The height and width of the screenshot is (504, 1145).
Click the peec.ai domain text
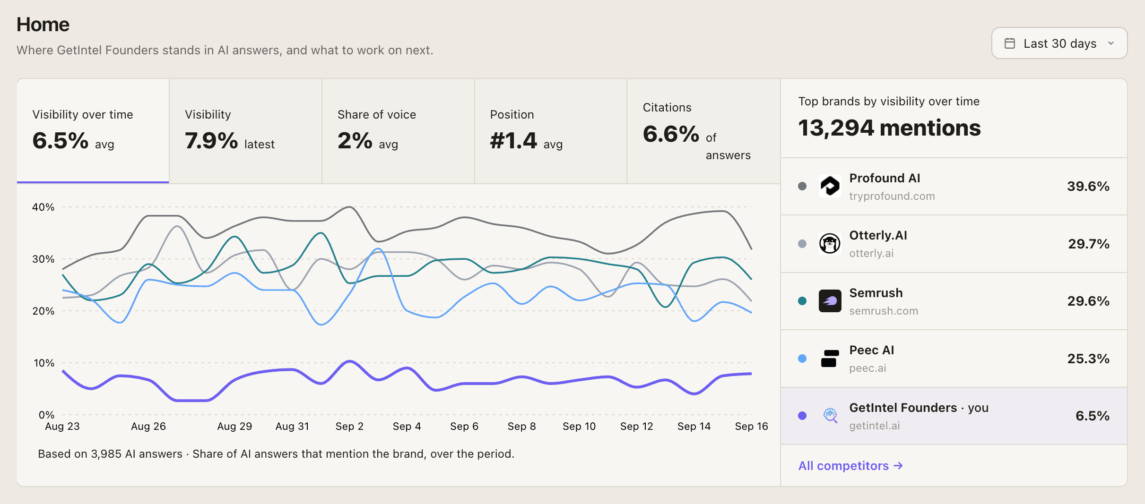pyautogui.click(x=867, y=368)
